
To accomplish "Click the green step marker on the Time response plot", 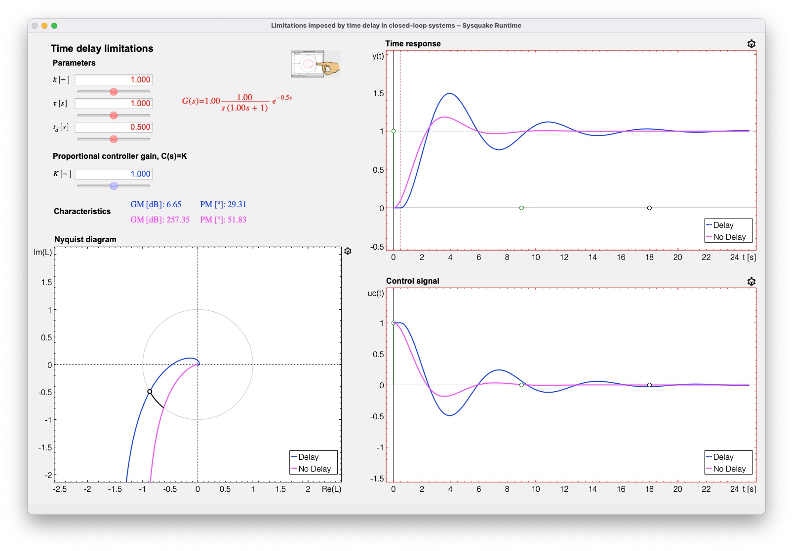I will (394, 131).
